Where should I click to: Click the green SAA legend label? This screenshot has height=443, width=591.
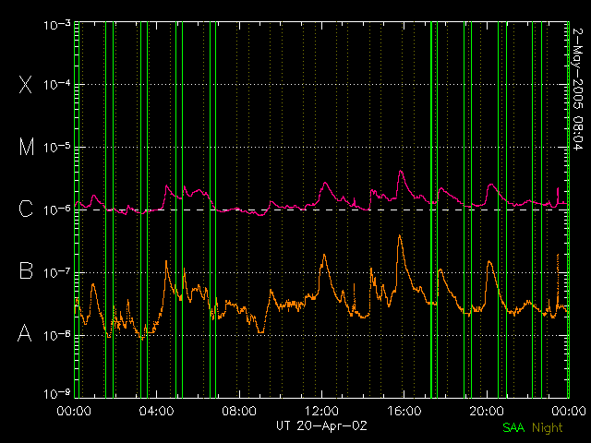(513, 427)
